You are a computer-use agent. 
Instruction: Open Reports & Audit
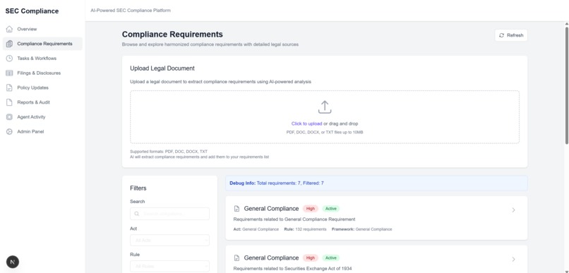click(x=42, y=102)
